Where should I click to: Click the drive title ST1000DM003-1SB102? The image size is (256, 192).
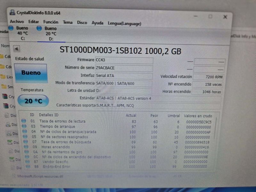[x=101, y=50]
